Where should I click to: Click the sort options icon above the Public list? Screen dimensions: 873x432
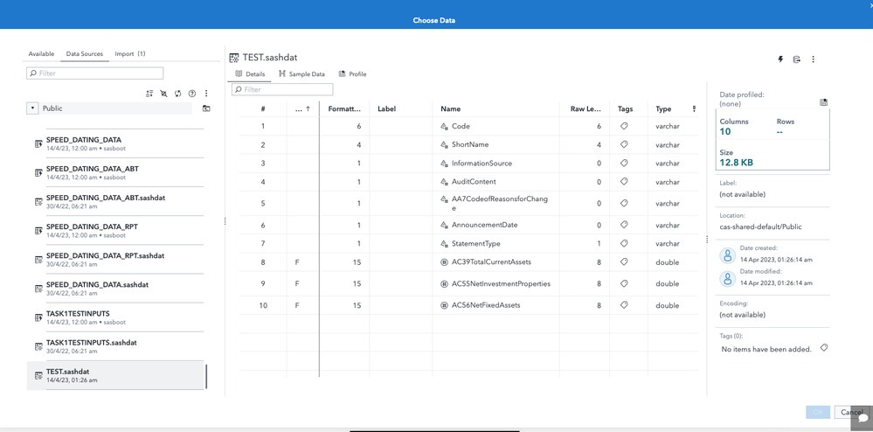[149, 94]
